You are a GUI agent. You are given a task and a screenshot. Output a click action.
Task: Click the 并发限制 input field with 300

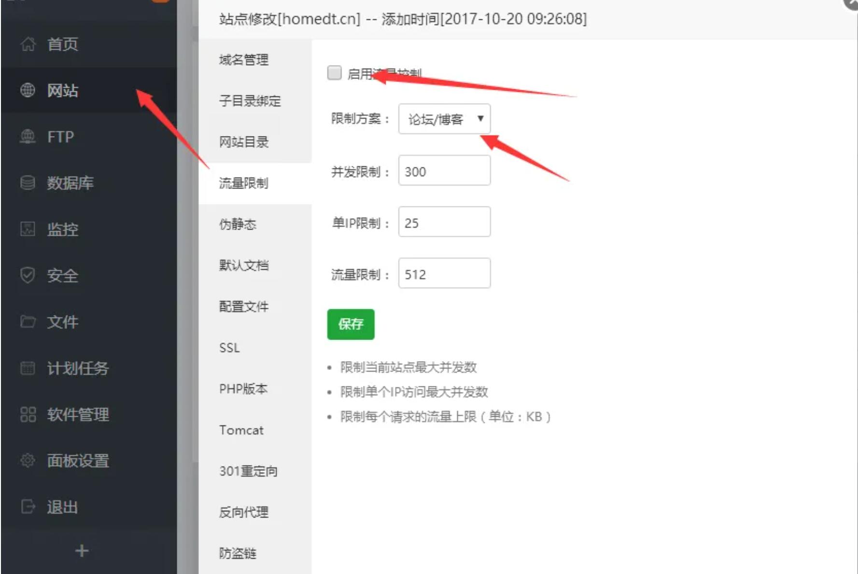(x=444, y=170)
